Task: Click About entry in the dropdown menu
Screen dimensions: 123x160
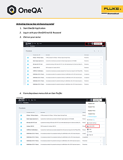Action: coord(89,132)
